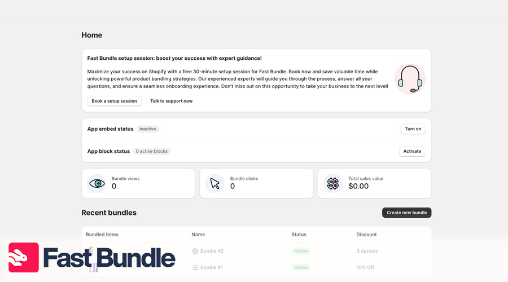The image size is (508, 282).
Task: Click the Discount column header
Action: coord(366,234)
